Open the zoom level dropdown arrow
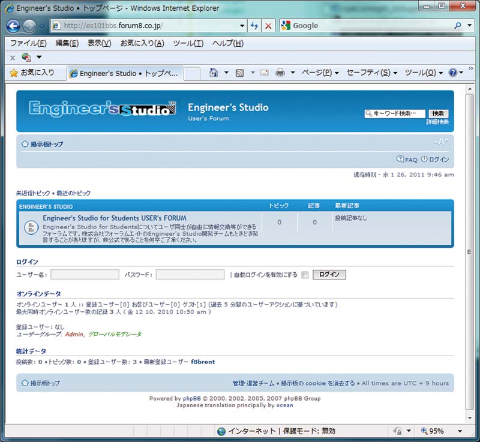The height and width of the screenshot is (442, 480). [460, 431]
